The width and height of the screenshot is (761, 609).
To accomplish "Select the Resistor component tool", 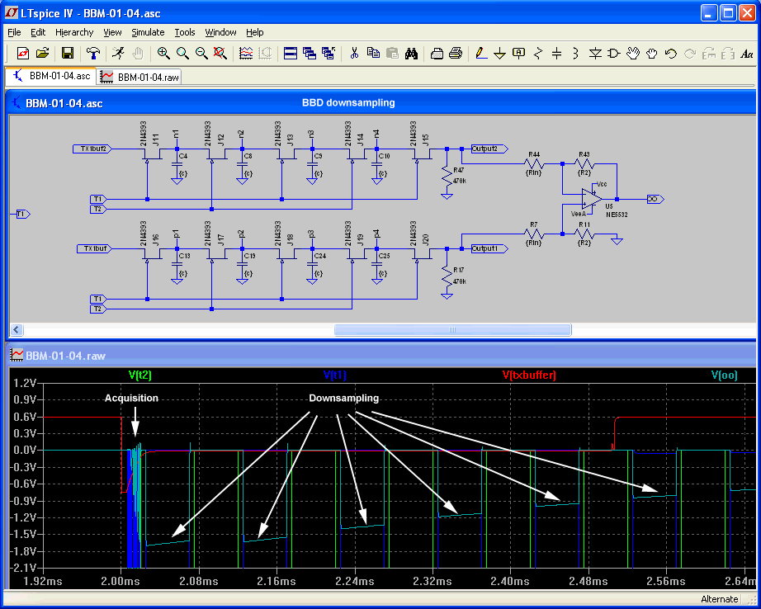I will point(538,54).
